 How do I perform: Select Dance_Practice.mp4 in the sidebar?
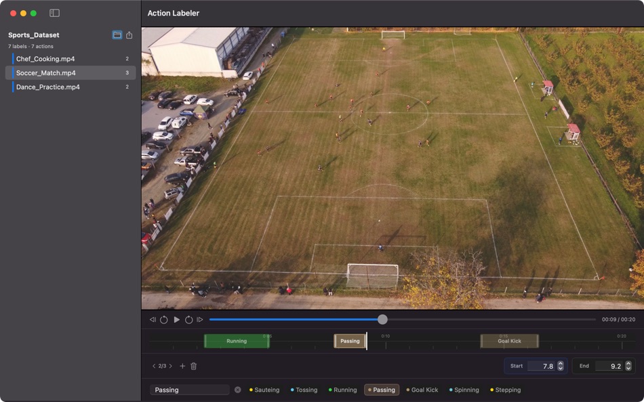tap(71, 87)
